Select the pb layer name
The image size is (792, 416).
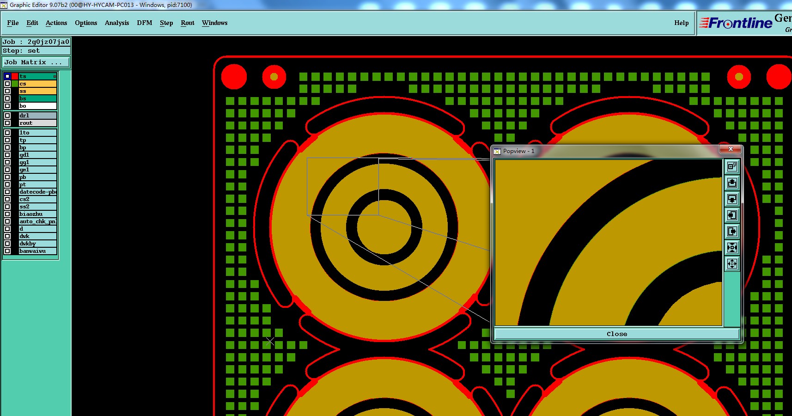pyautogui.click(x=37, y=177)
